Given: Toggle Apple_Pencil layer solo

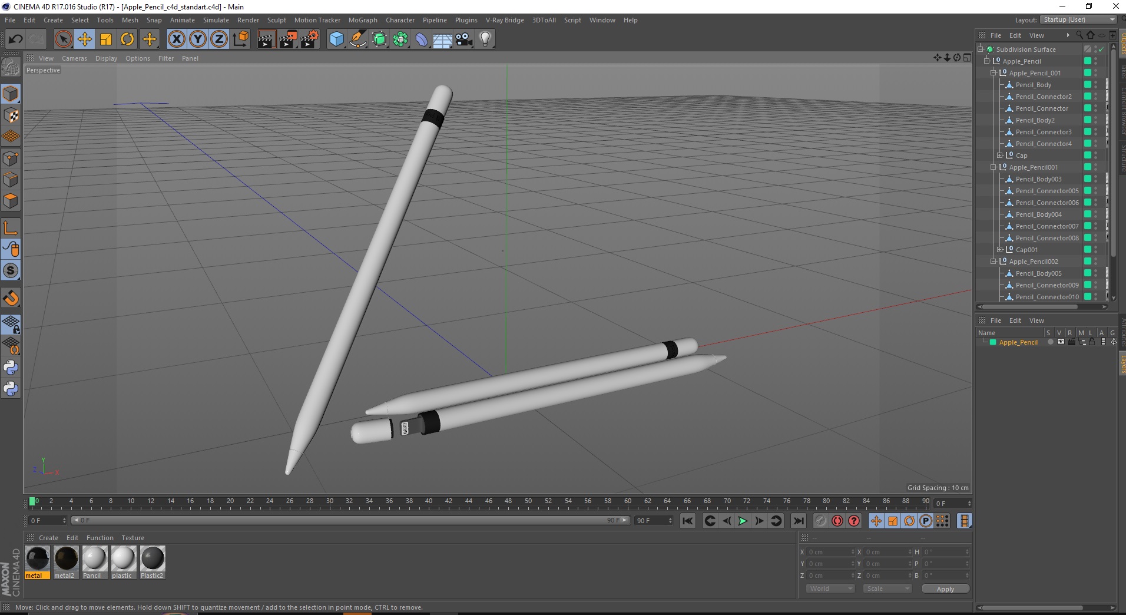Looking at the screenshot, I should pos(1050,342).
